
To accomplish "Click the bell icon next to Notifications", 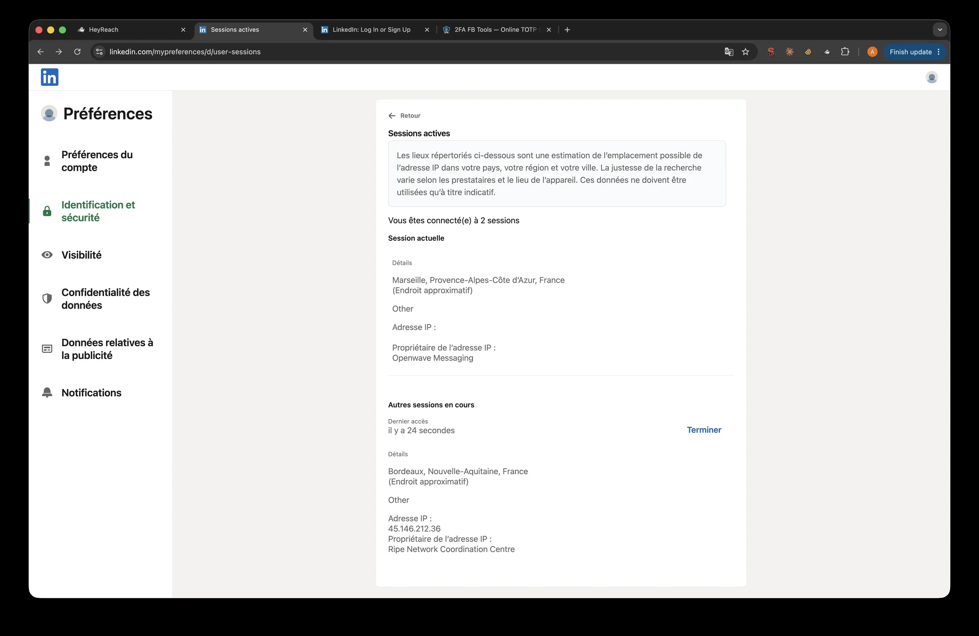I will tap(47, 393).
